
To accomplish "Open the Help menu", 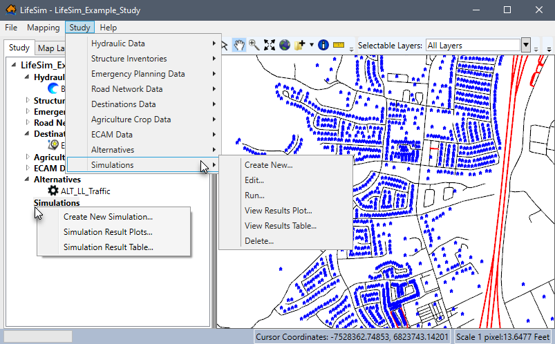I will pyautogui.click(x=108, y=28).
